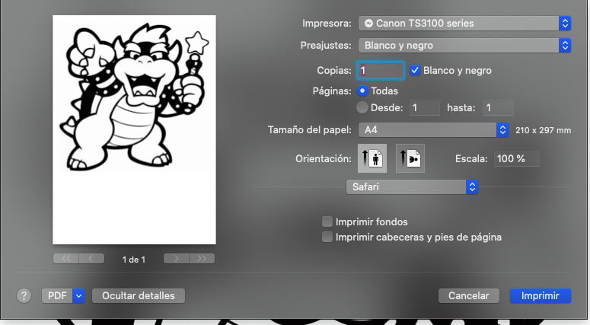Open the Impresora Canon TS3100 series dropdown
This screenshot has width=590, height=325.
click(x=464, y=24)
